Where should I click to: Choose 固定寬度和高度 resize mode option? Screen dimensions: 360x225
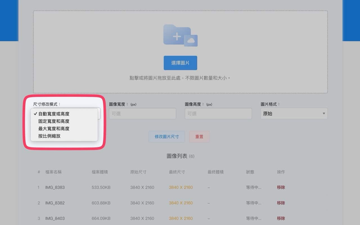click(x=54, y=121)
